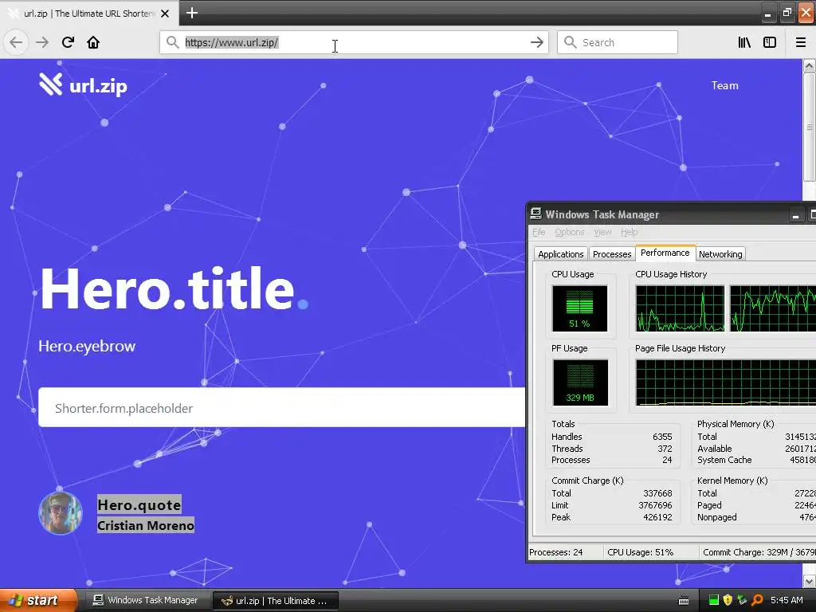Screen dimensions: 816x612
Task: Open the Help menu in Task Manager
Action: 629,232
